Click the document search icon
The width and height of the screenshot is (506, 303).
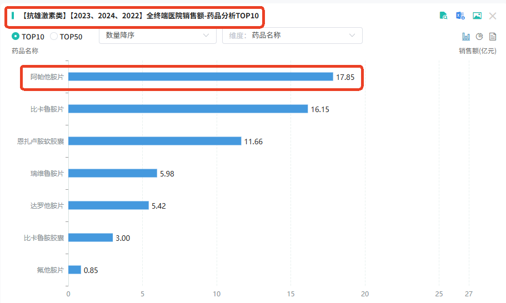tap(443, 16)
